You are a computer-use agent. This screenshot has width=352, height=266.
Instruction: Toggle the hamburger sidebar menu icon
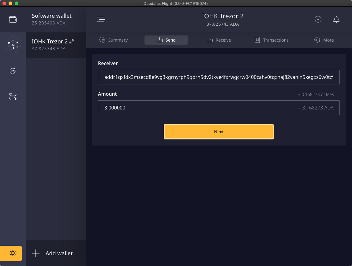coord(101,20)
